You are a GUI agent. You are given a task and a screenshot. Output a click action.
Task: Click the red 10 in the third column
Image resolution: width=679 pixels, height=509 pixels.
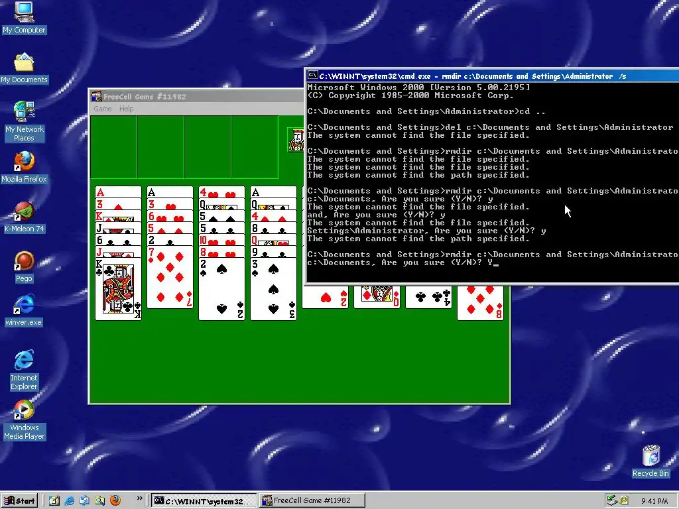221,240
